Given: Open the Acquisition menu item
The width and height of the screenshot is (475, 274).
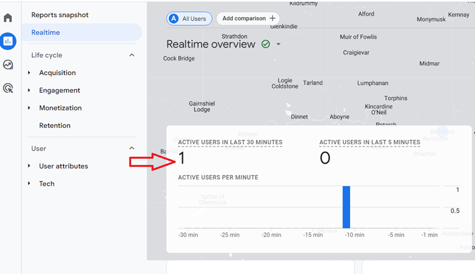Looking at the screenshot, I should tap(57, 73).
